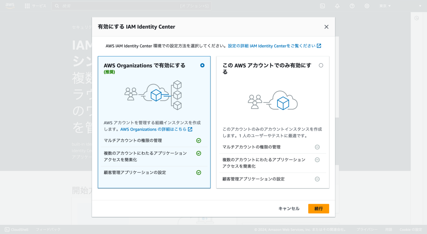
Task: Open the help question mark icon
Action: tap(352, 6)
